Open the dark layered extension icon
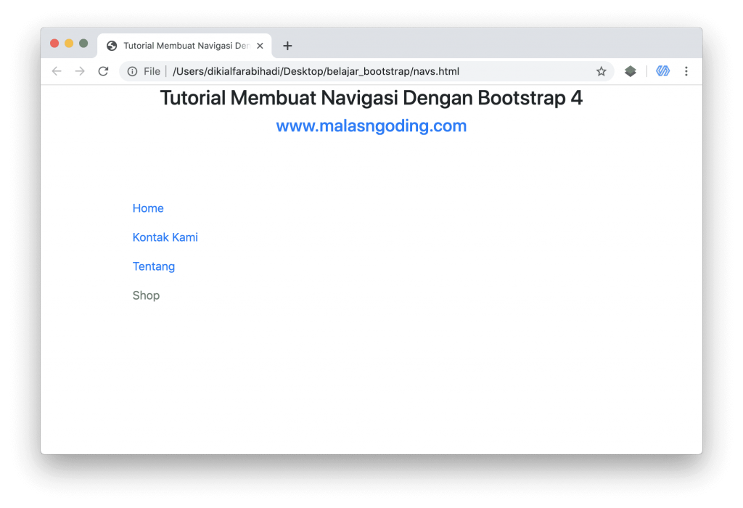This screenshot has height=508, width=743. (x=631, y=71)
